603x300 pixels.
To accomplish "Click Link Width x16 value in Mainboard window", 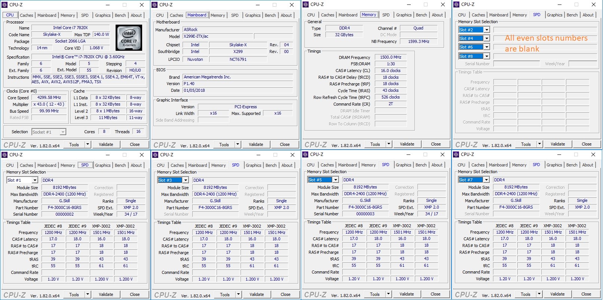I will tap(213, 113).
